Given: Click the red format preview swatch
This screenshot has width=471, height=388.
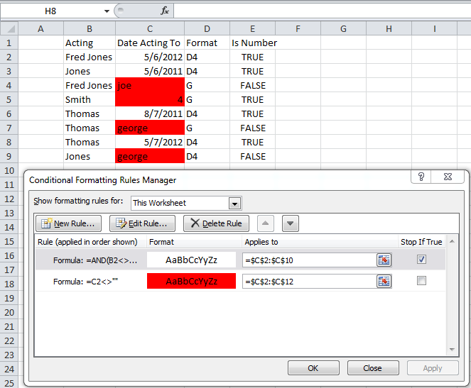Looking at the screenshot, I should tap(191, 281).
